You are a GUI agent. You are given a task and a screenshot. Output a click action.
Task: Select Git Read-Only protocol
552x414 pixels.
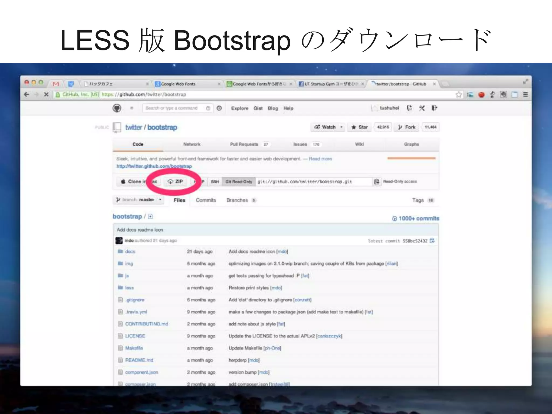(x=239, y=182)
